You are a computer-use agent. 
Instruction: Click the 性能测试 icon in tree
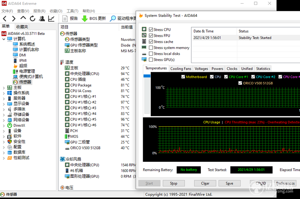(10, 158)
